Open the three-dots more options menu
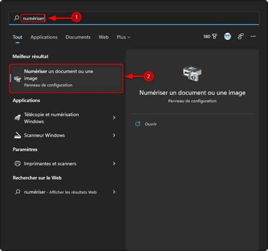268x251 pixels. 253,36
